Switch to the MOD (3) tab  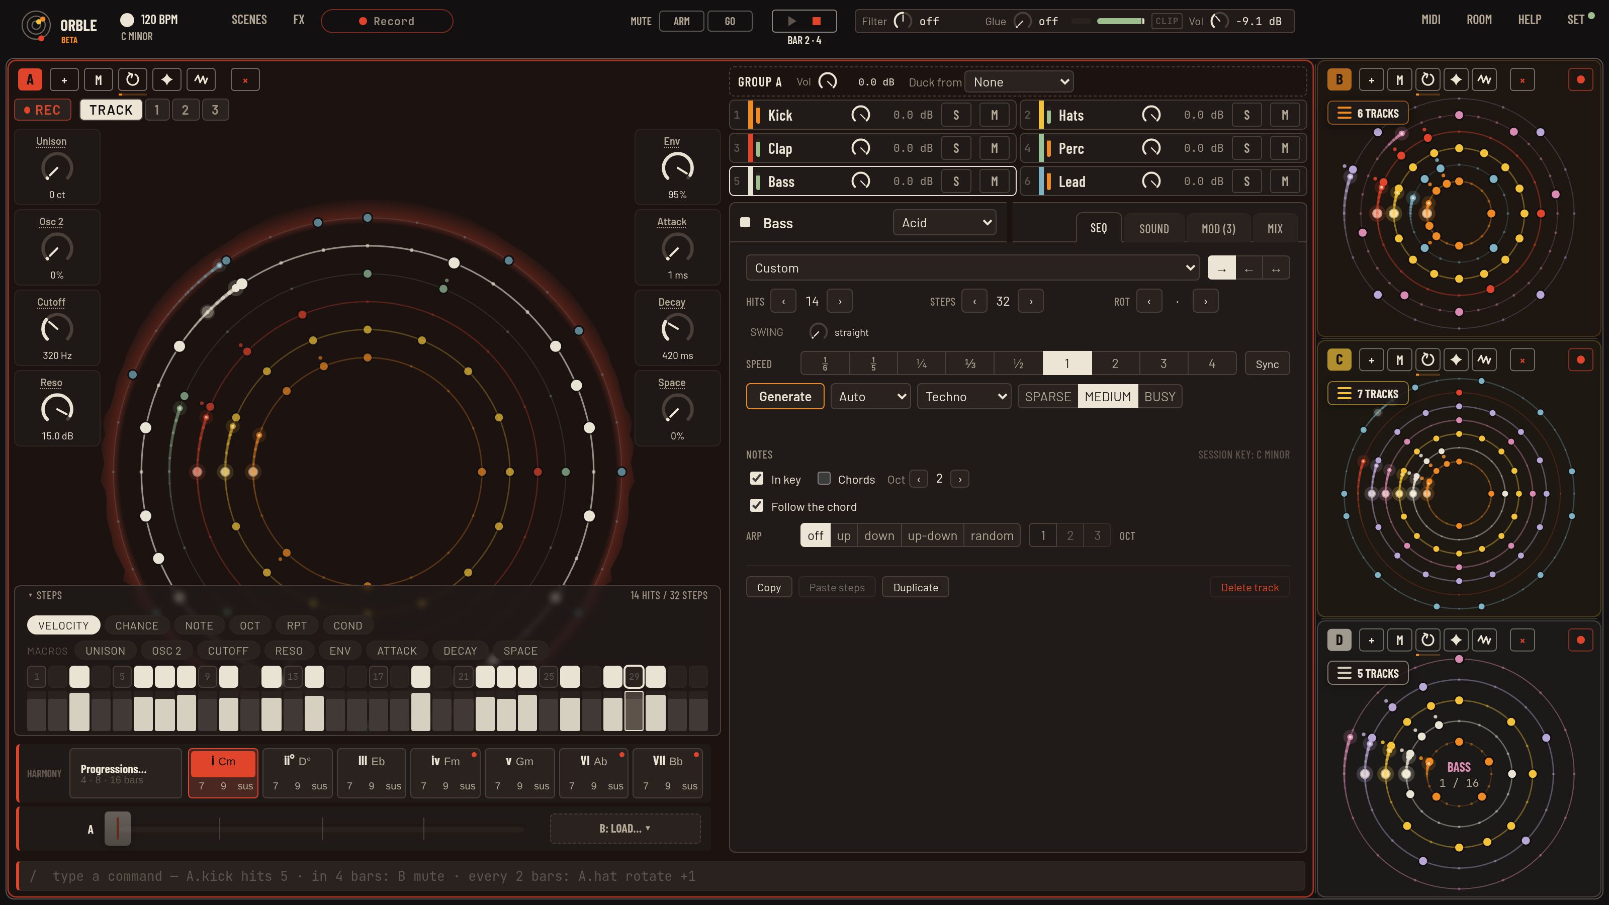[1219, 229]
